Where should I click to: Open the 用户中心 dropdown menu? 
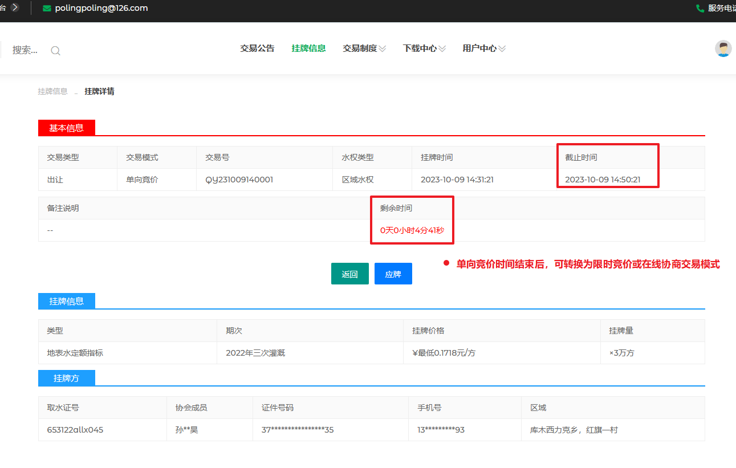pyautogui.click(x=484, y=48)
